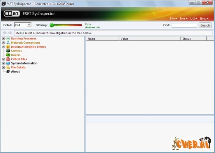This screenshot has width=215, height=153.
Task: Click the Filtering slider green handle
Action: [x=52, y=25]
